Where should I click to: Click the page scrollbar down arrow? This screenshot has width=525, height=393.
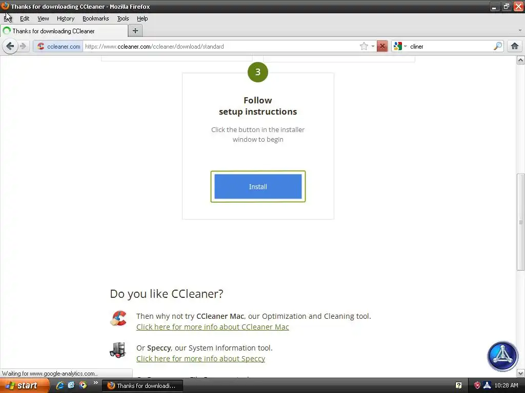point(520,373)
